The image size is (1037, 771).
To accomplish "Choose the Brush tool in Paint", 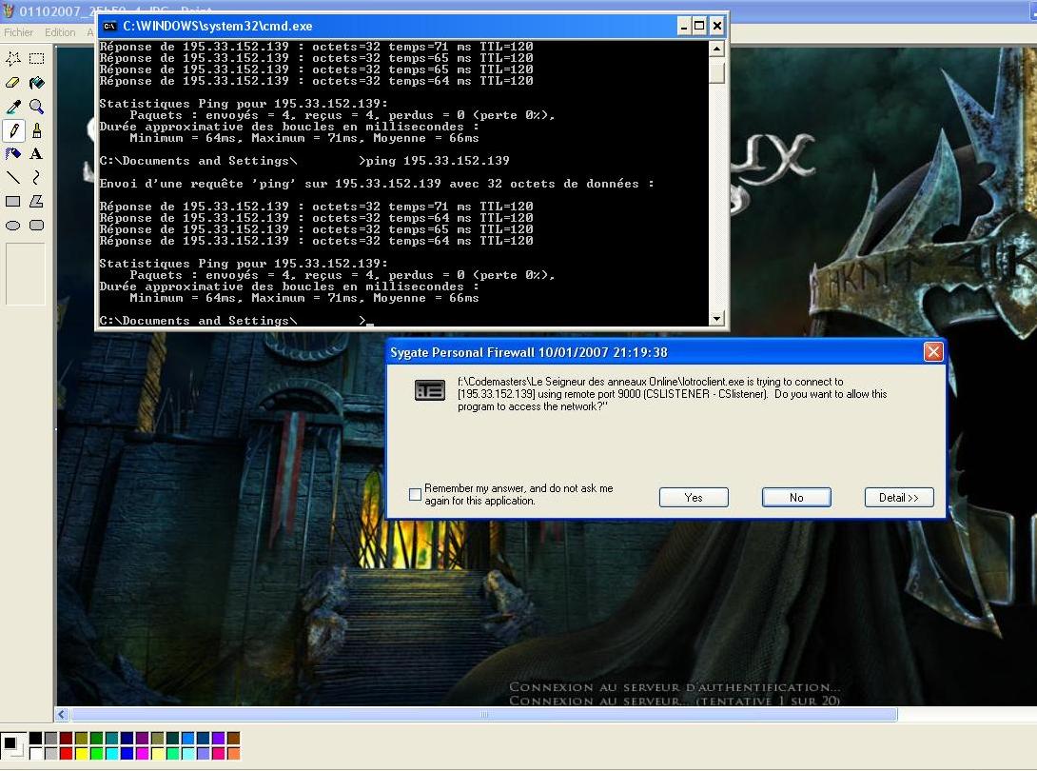I will [37, 130].
